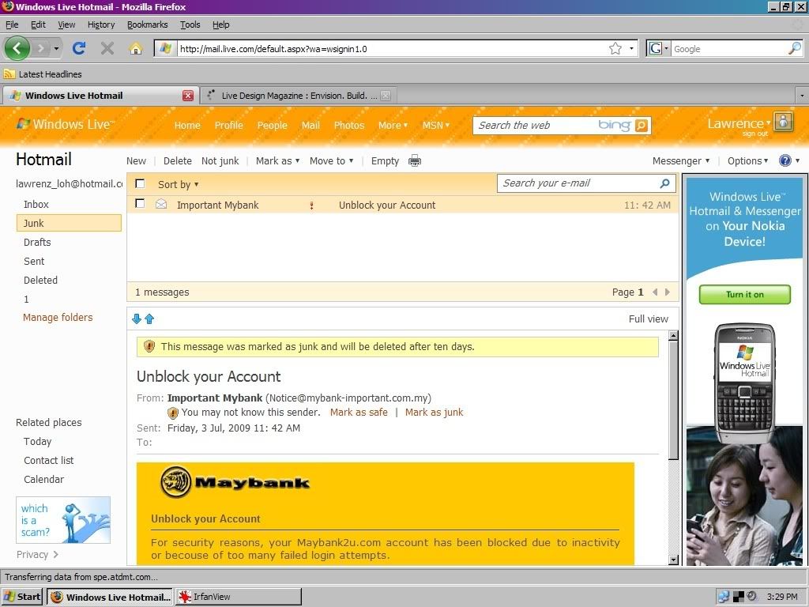The image size is (809, 607).
Task: Click the Stop loading X icon
Action: [x=107, y=48]
